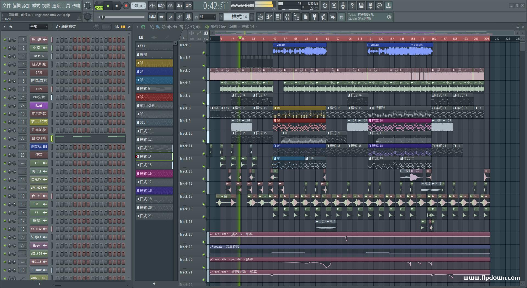Open the shopping cart store icon
The width and height of the screenshot is (527, 288).
pyautogui.click(x=341, y=17)
